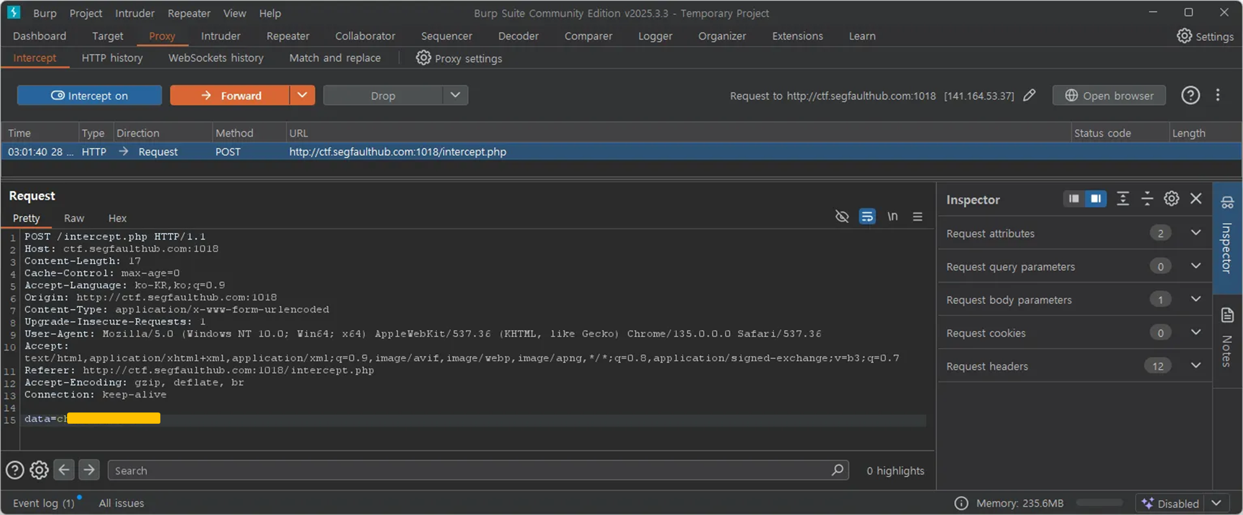Select the intercepted POST request row
1243x515 pixels.
click(x=621, y=152)
